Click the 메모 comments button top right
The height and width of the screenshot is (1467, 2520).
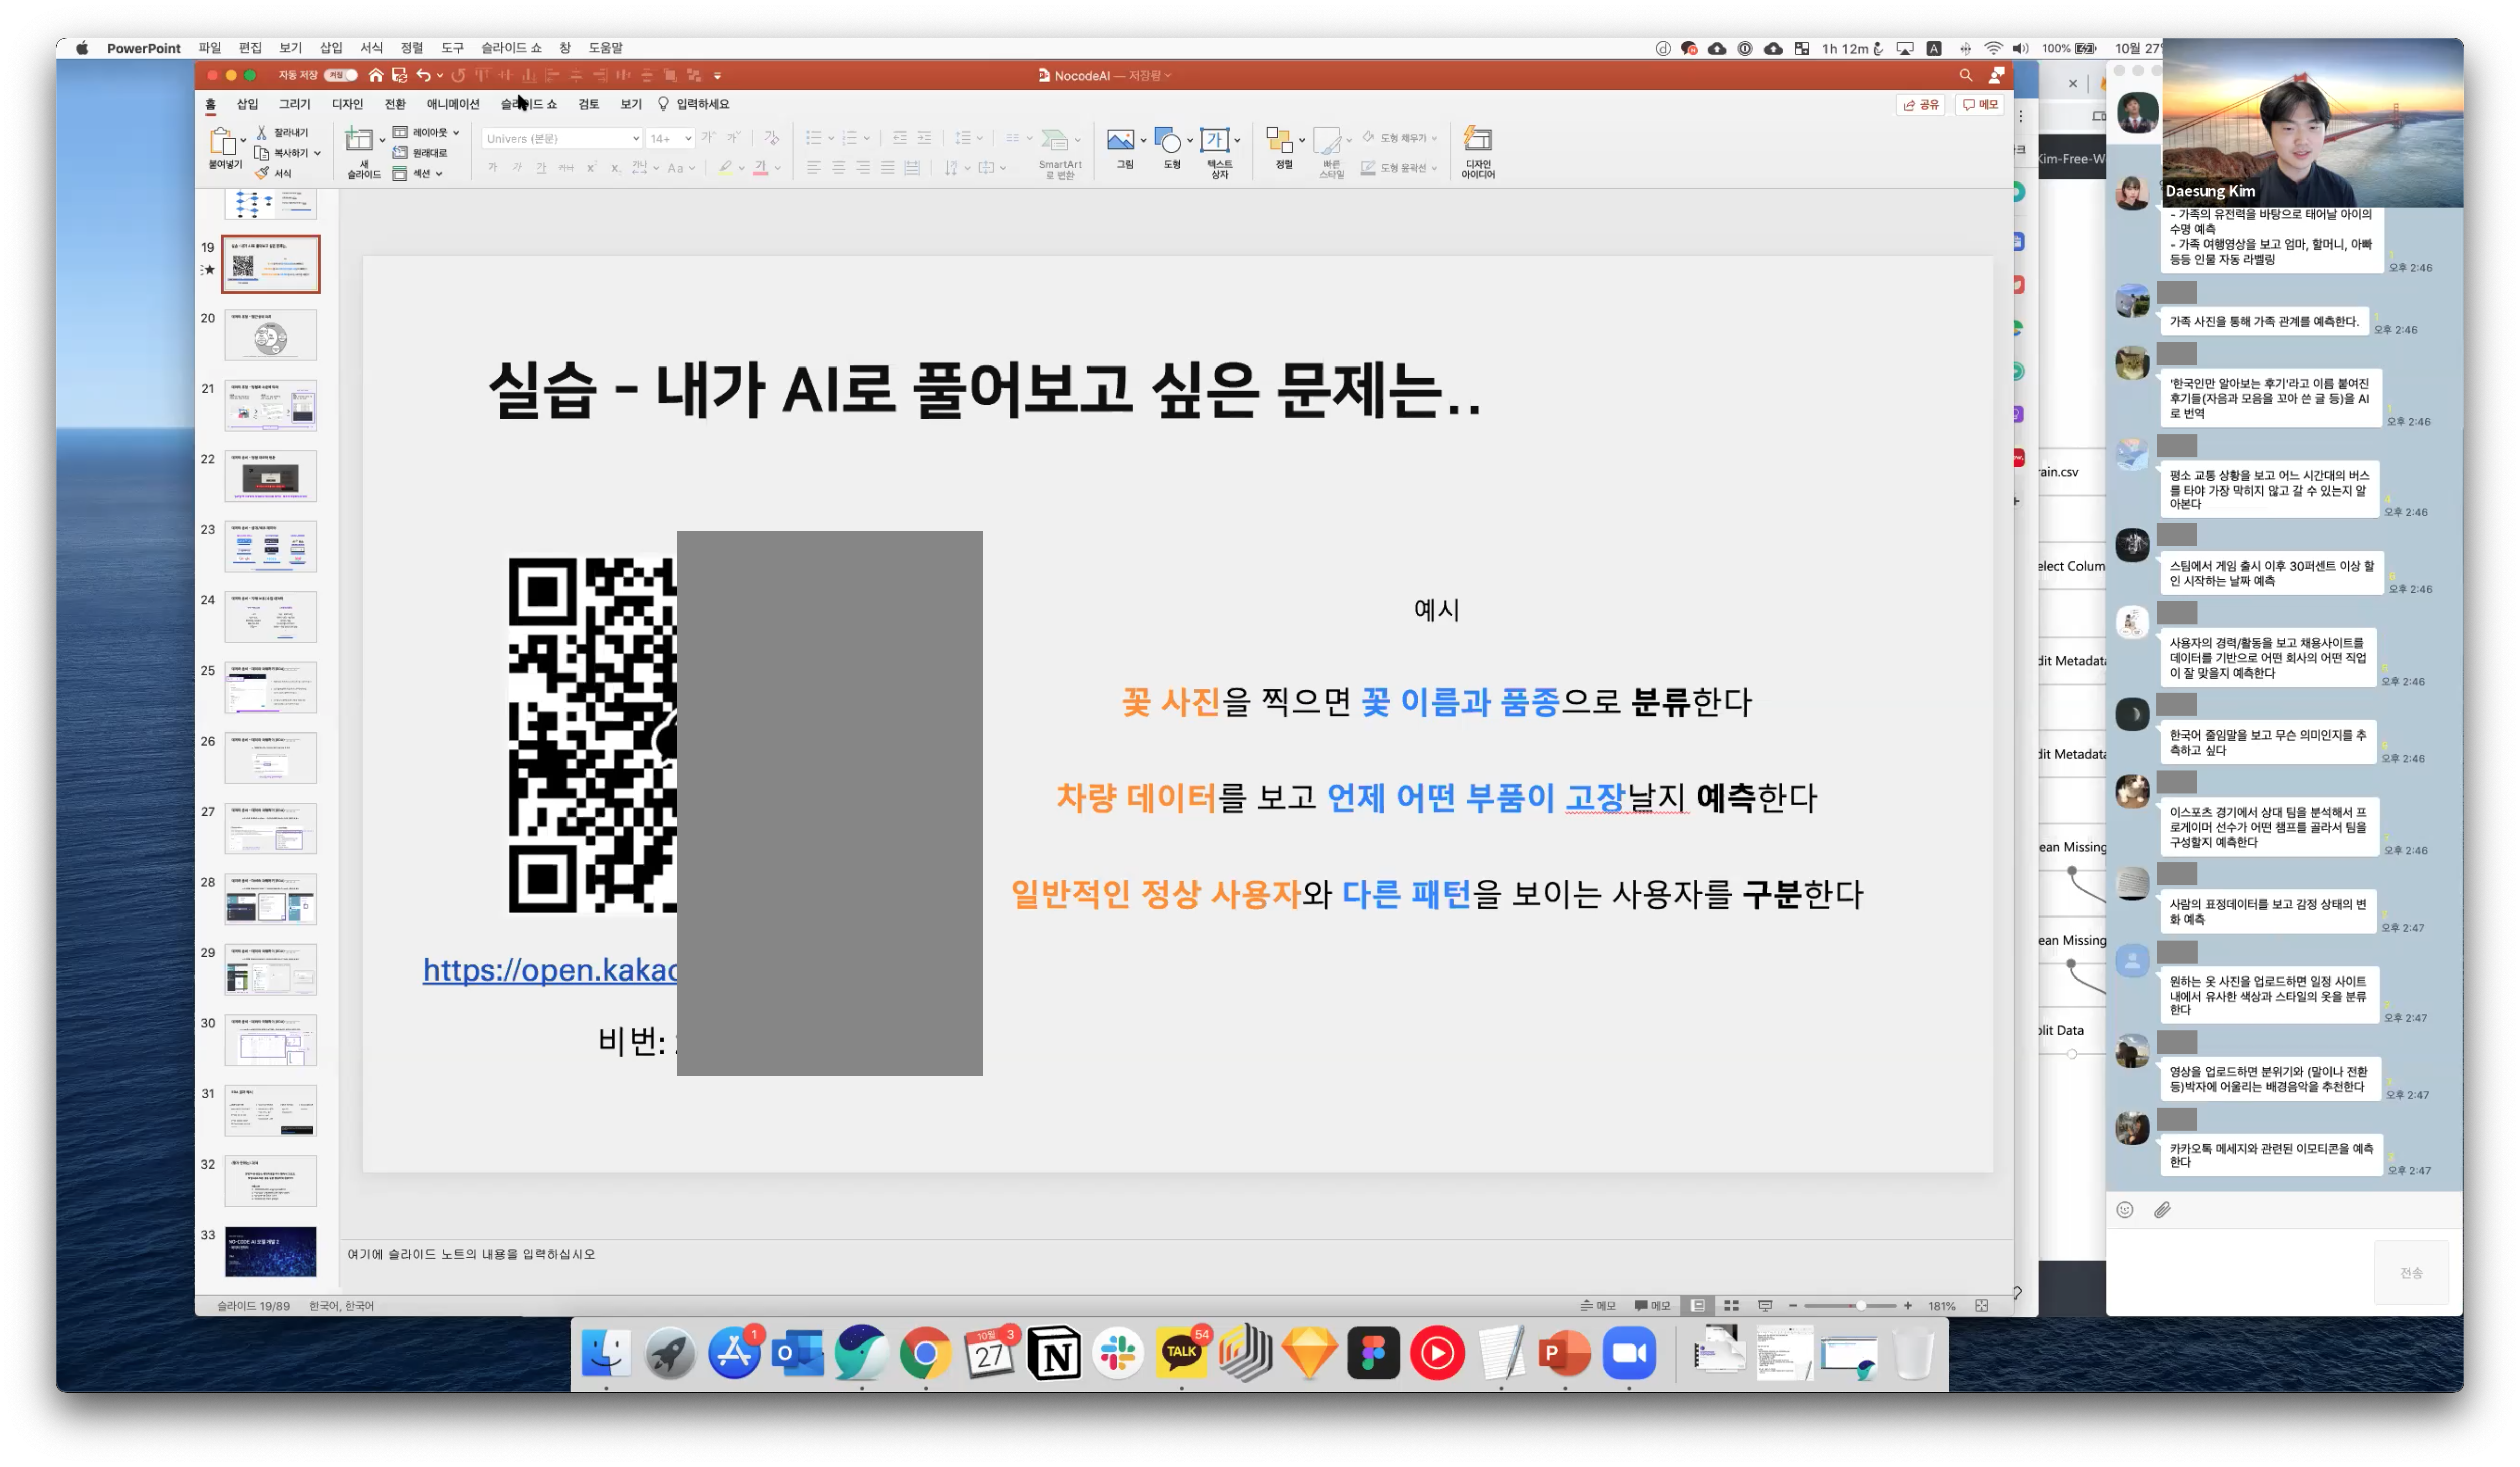[x=1979, y=104]
